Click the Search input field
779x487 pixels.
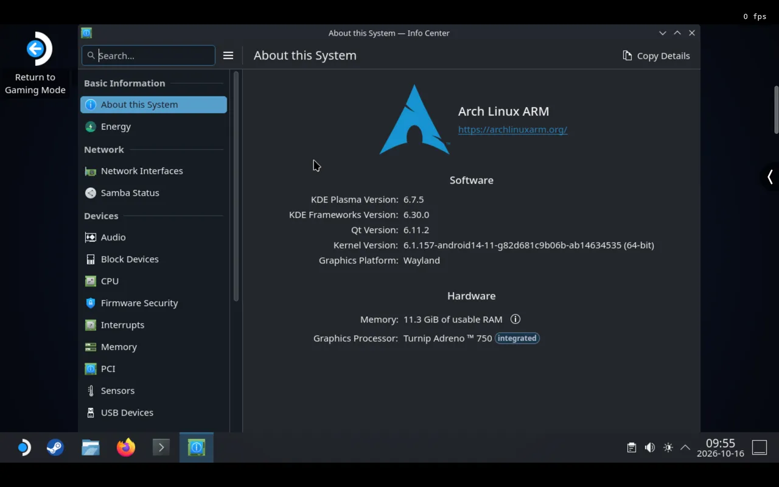(148, 55)
